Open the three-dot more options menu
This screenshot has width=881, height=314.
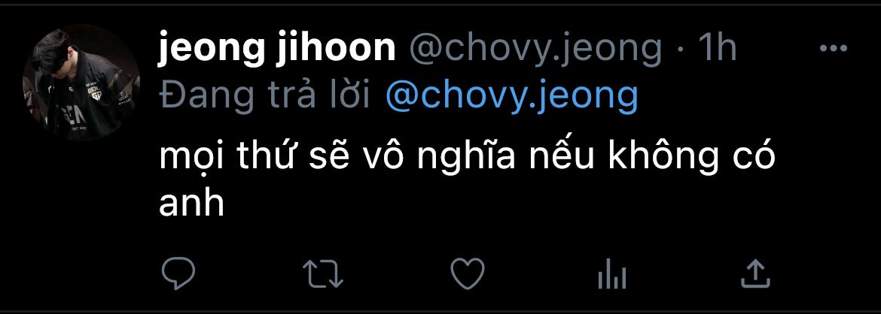(834, 49)
